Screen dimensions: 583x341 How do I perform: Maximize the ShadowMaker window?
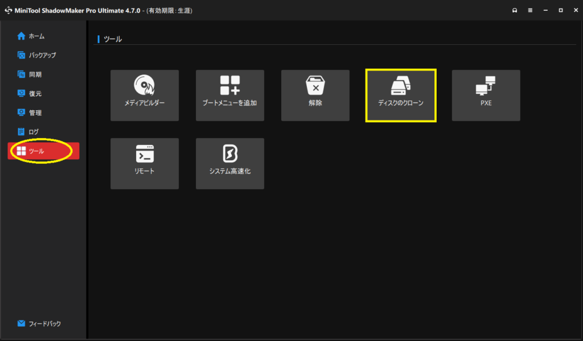(x=561, y=10)
